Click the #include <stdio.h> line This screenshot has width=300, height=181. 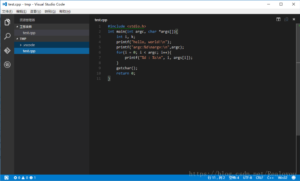127,26
